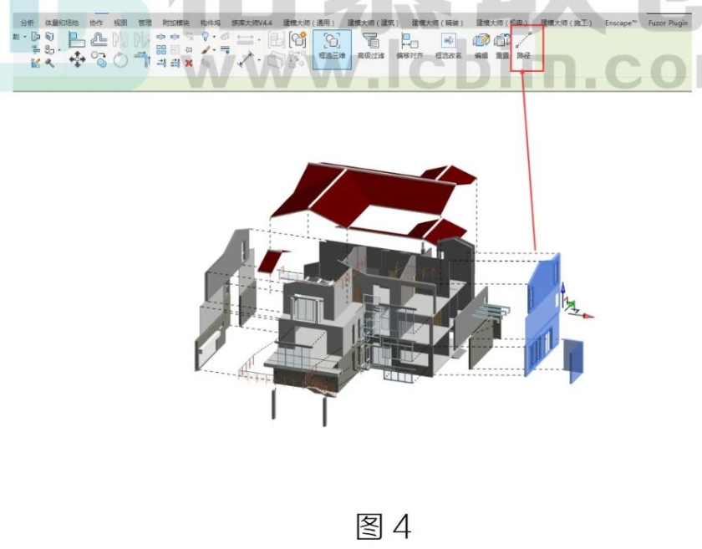
Task: Select the Split with Gap tool
Action: coord(175,37)
